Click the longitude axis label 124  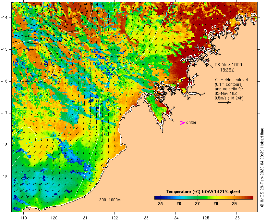pyautogui.click(x=175, y=218)
